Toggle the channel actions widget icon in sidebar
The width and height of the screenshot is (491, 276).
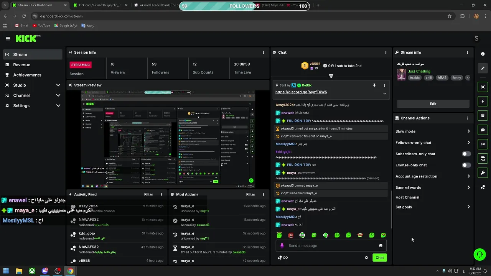483,158
